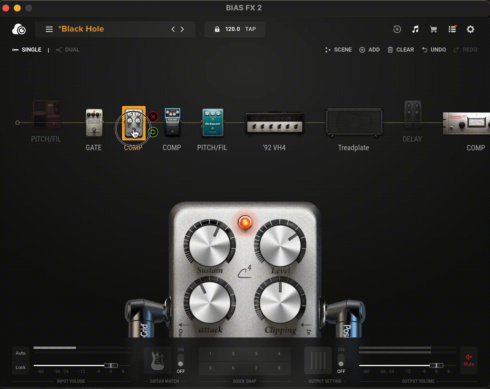Screen dimensions: 490x389
Task: Open the preset list hamburger menu
Action: click(x=49, y=29)
